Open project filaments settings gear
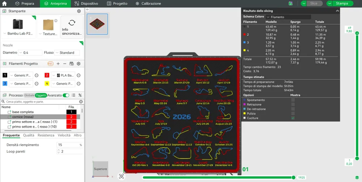Screen dimensions: 362x182 click(79, 64)
